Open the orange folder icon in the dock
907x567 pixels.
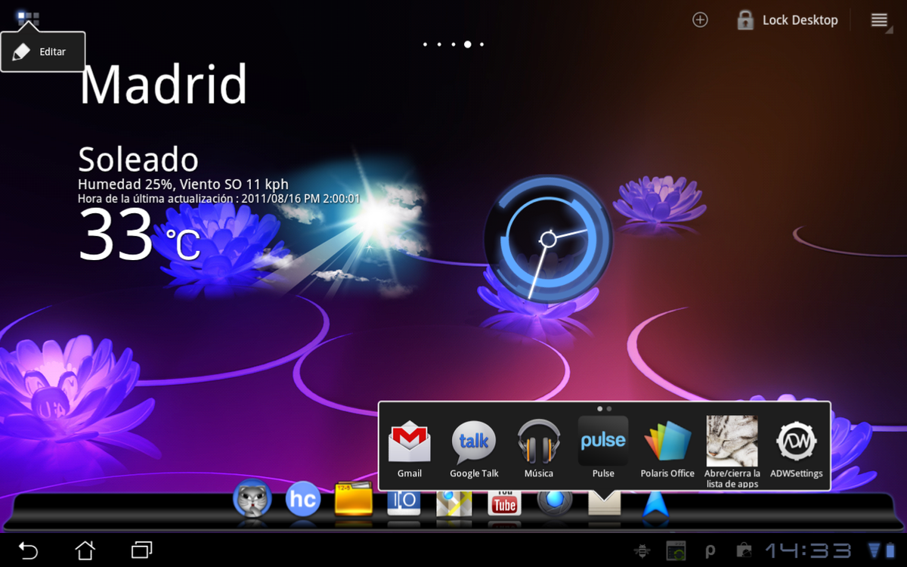pos(353,500)
